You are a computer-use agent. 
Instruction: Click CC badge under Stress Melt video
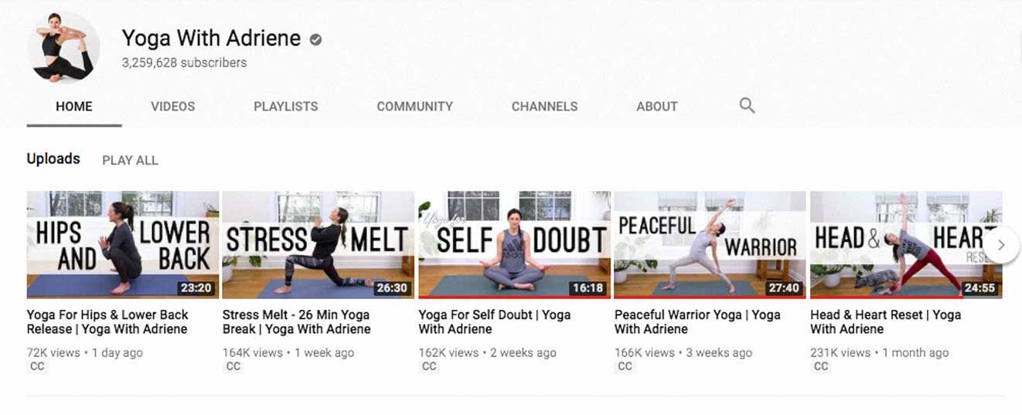click(x=233, y=367)
